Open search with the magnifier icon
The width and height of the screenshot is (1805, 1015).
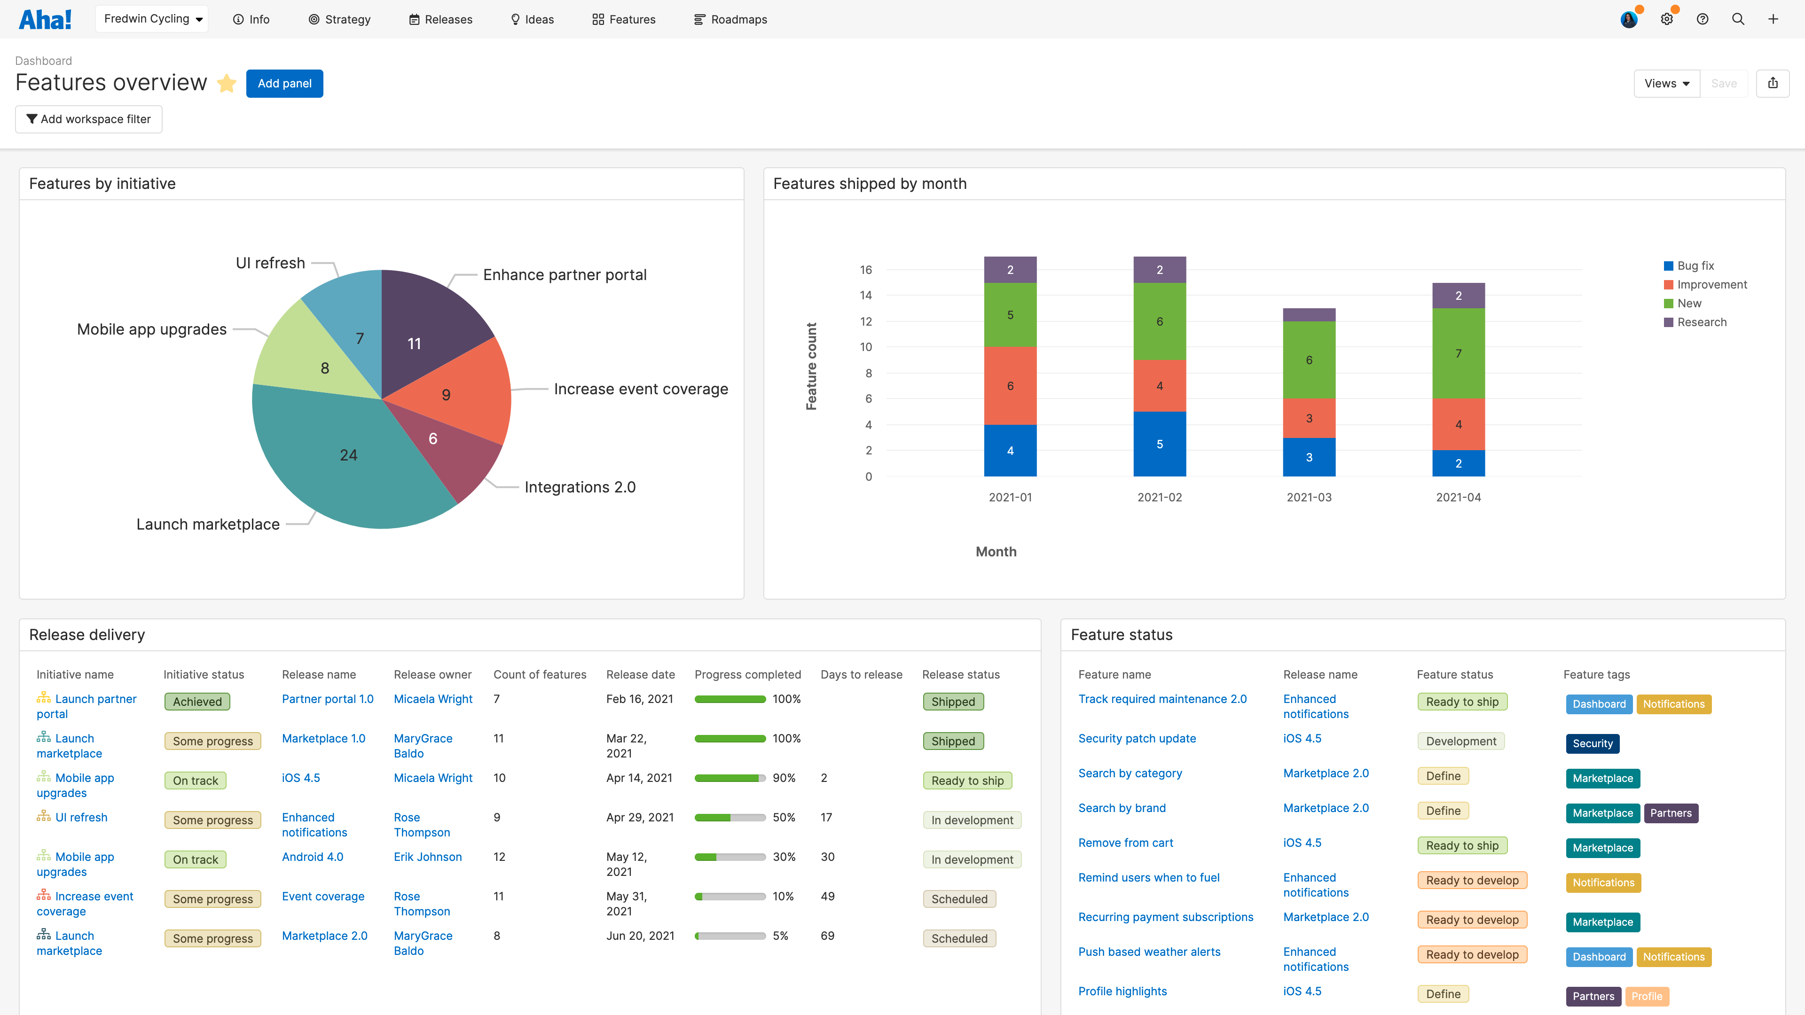point(1738,20)
